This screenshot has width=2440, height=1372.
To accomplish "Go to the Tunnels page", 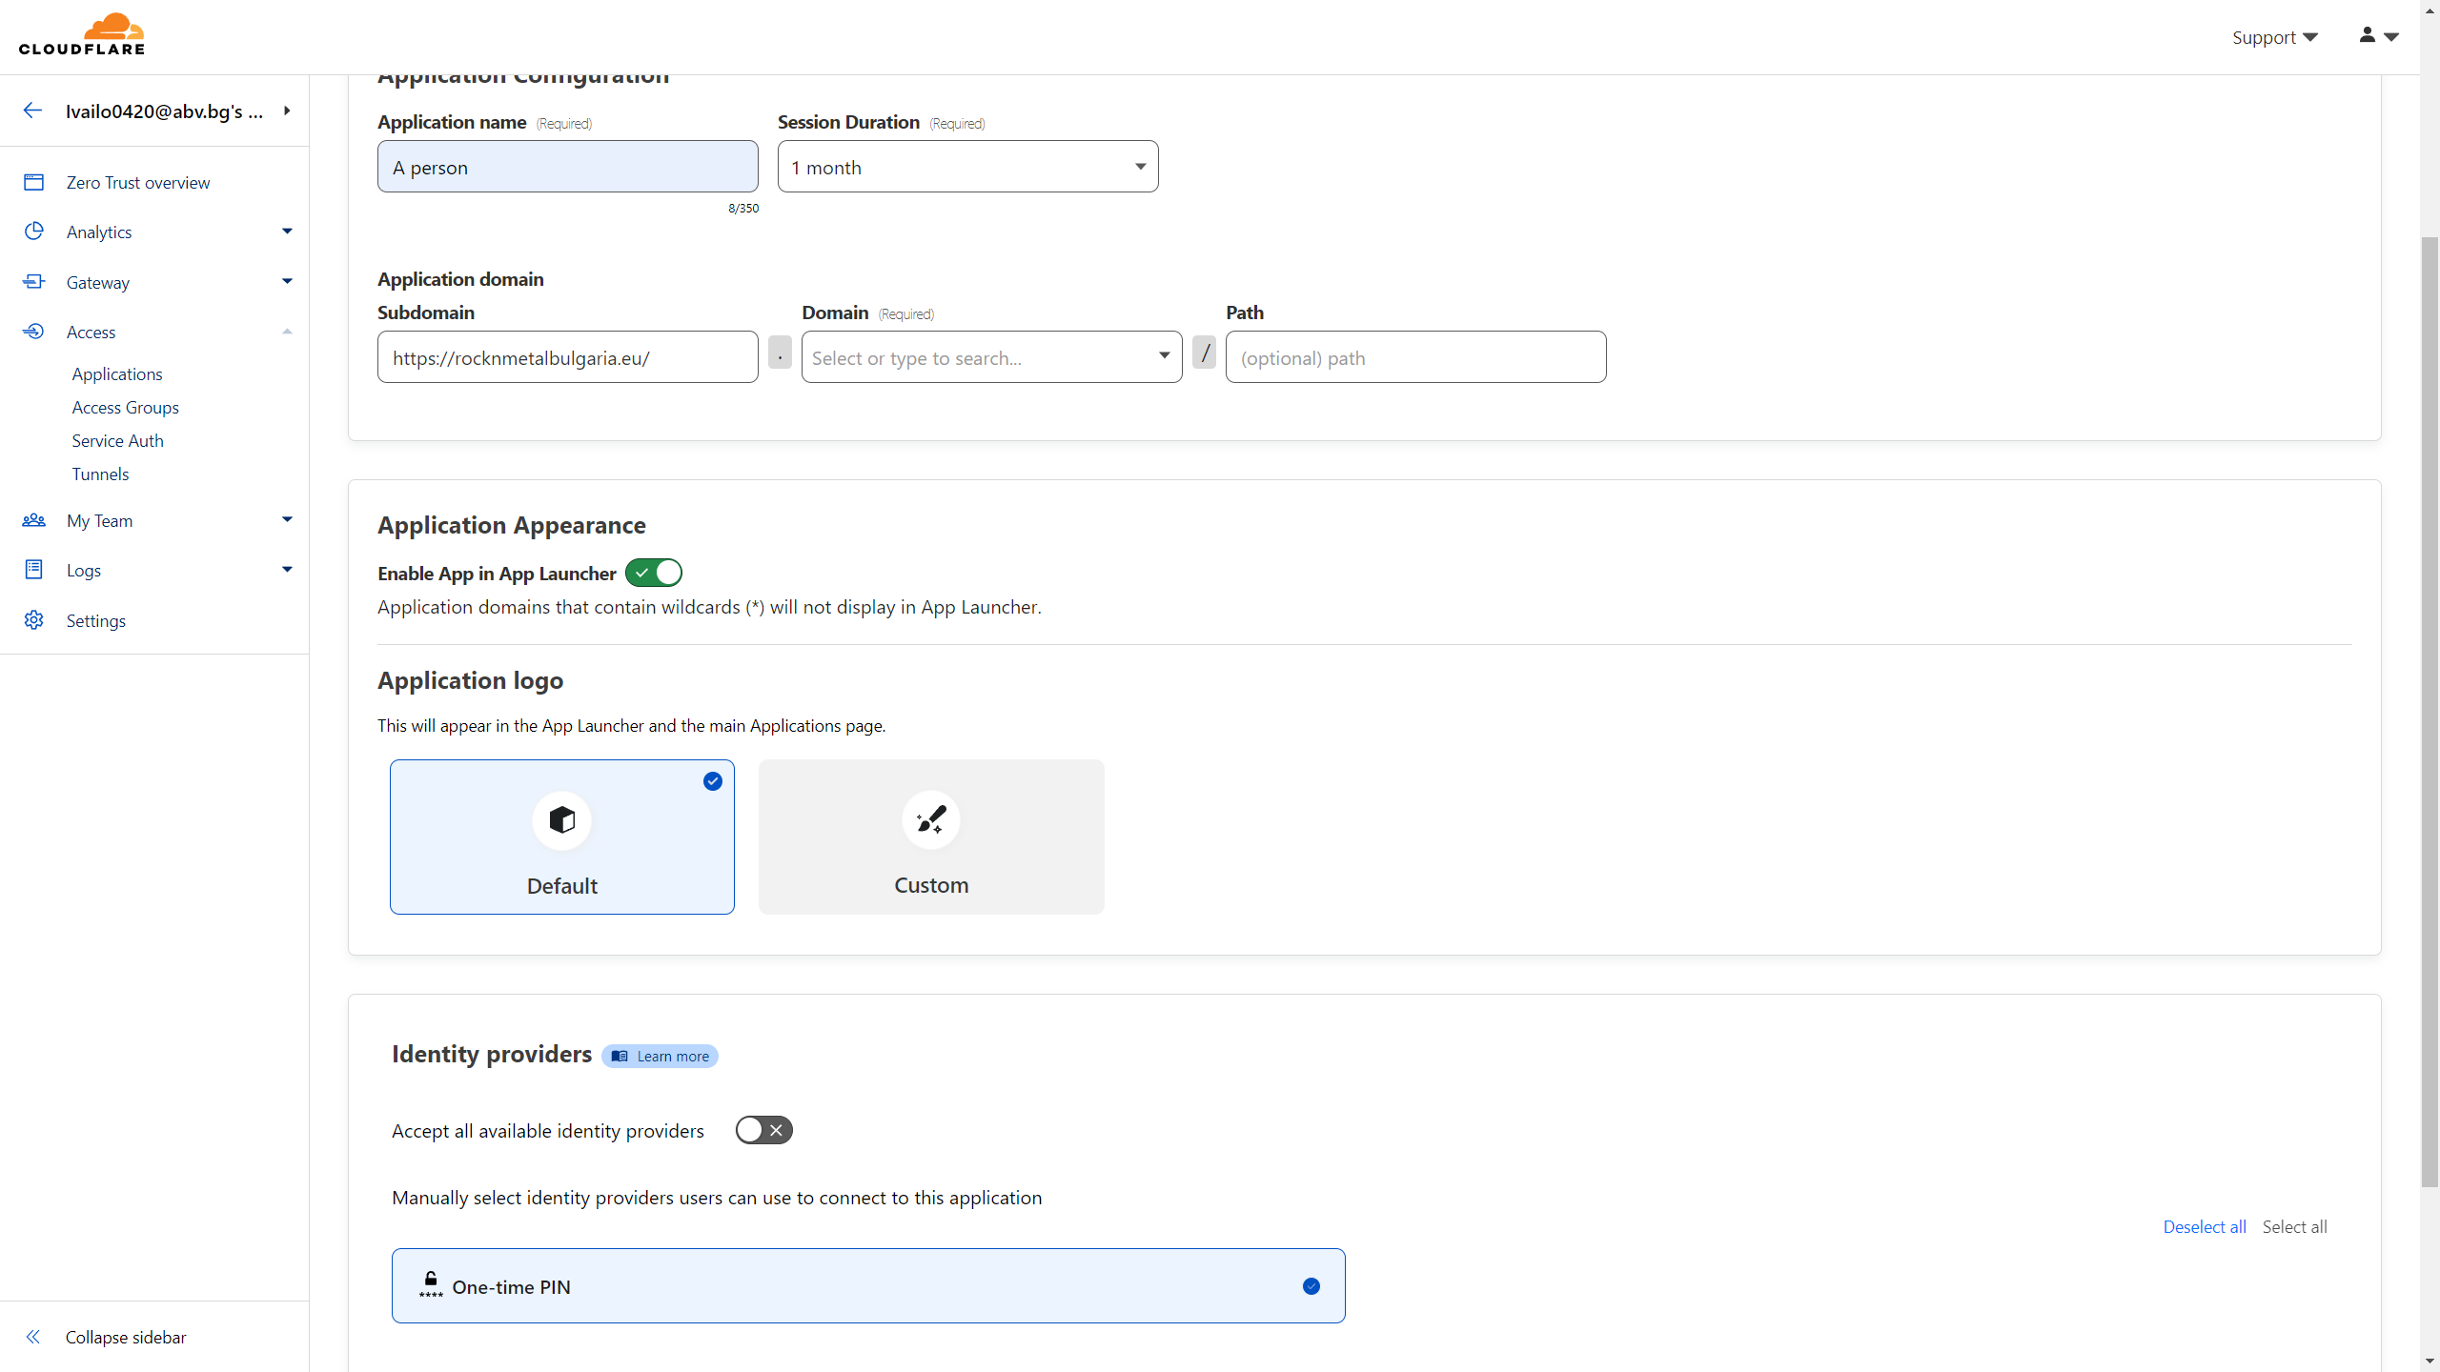I will coord(100,474).
